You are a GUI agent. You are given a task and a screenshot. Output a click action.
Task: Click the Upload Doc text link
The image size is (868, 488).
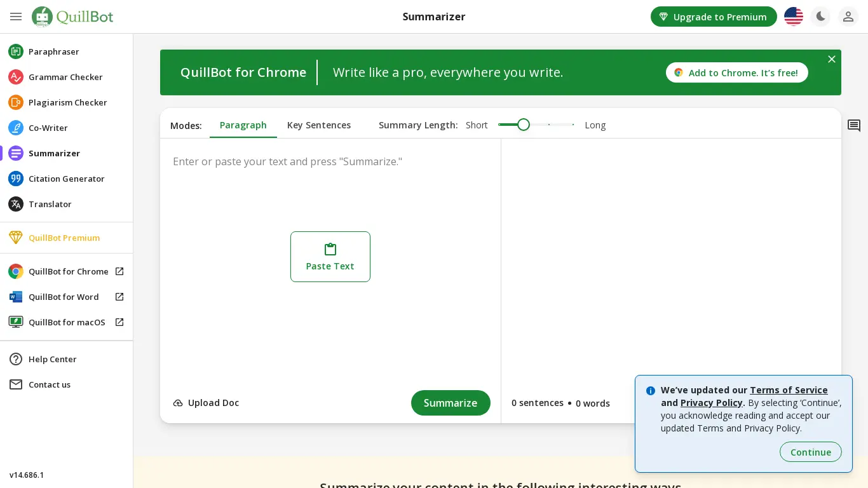coord(214,403)
